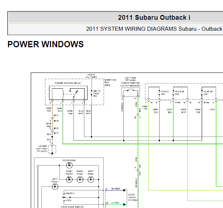Click the LT GRN arrow to door locks
The width and height of the screenshot is (223, 208).
(124, 205)
